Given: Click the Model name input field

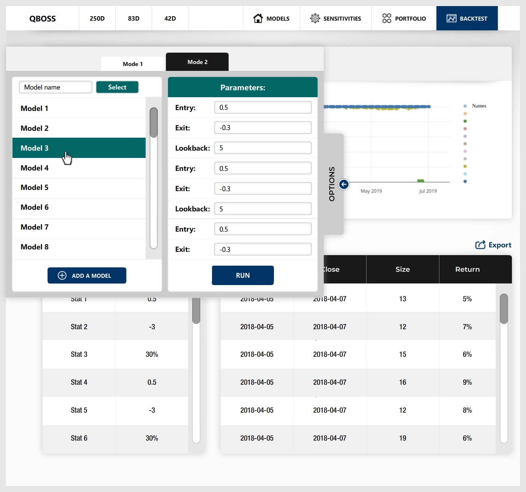Looking at the screenshot, I should 55,87.
